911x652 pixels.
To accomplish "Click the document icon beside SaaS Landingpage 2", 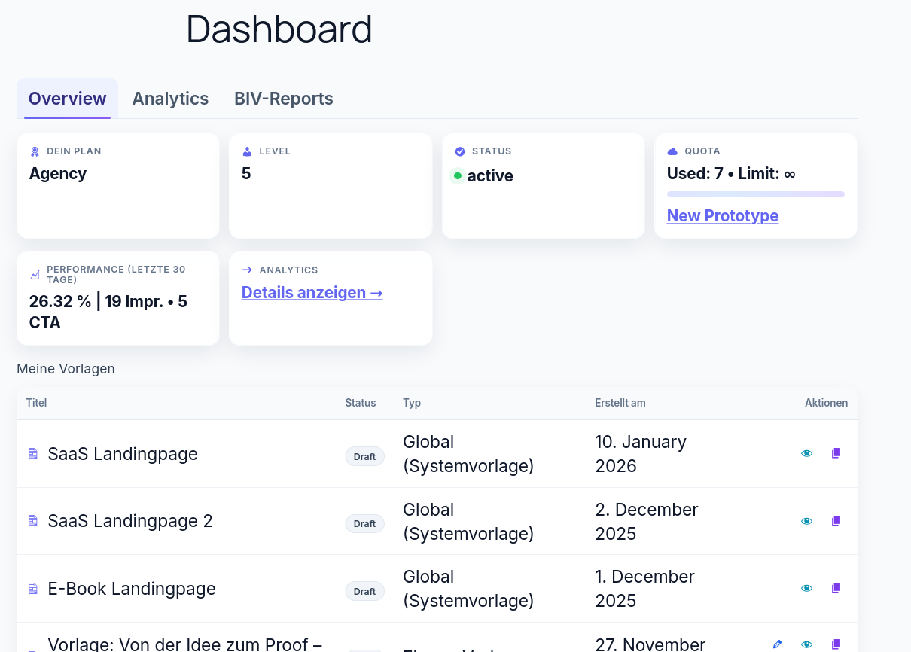I will pos(32,520).
